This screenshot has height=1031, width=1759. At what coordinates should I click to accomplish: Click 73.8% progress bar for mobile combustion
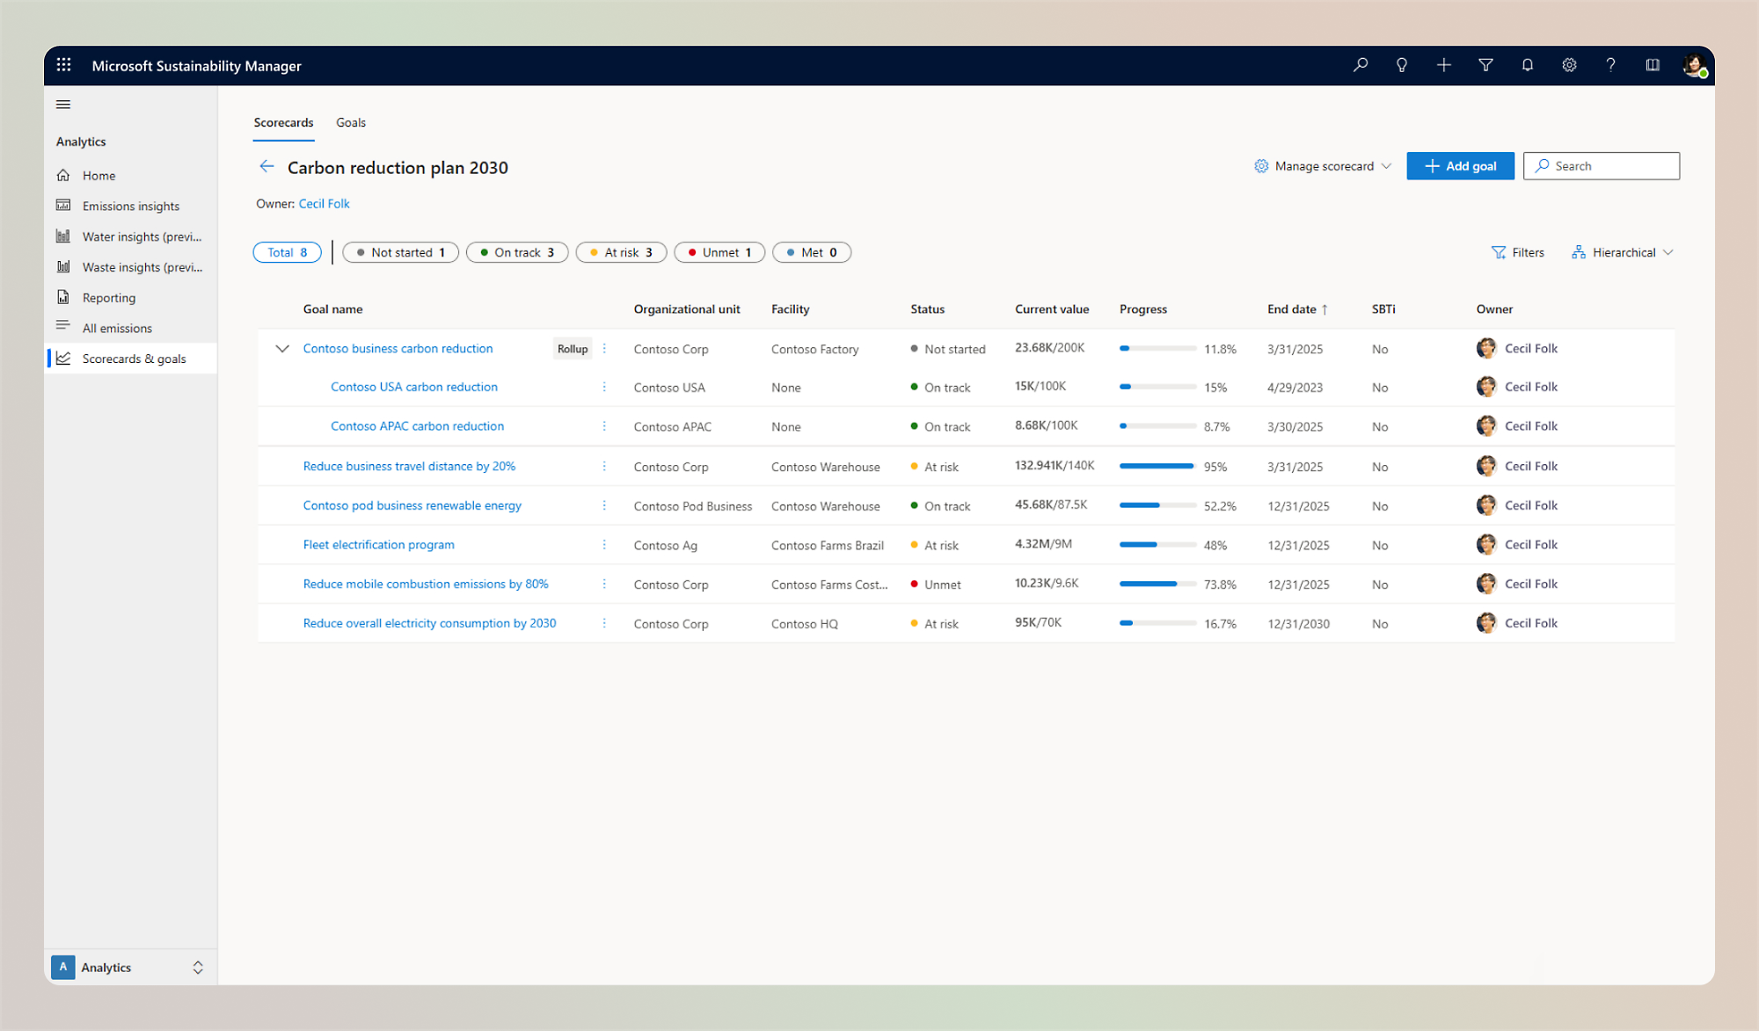click(1157, 584)
